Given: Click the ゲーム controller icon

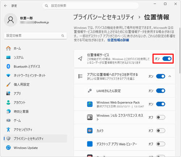Looking at the screenshot, I should pyautogui.click(x=8, y=120).
